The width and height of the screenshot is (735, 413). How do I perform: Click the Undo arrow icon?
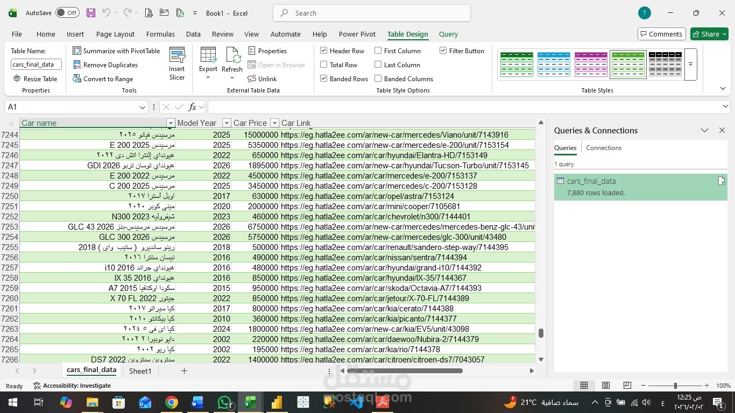click(106, 13)
